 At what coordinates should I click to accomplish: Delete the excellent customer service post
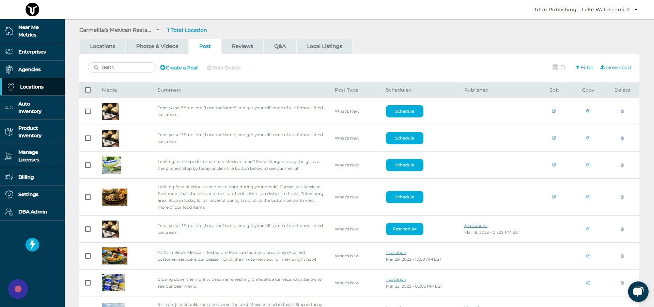(622, 256)
